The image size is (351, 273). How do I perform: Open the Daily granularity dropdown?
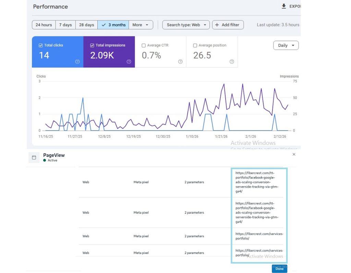pos(286,45)
